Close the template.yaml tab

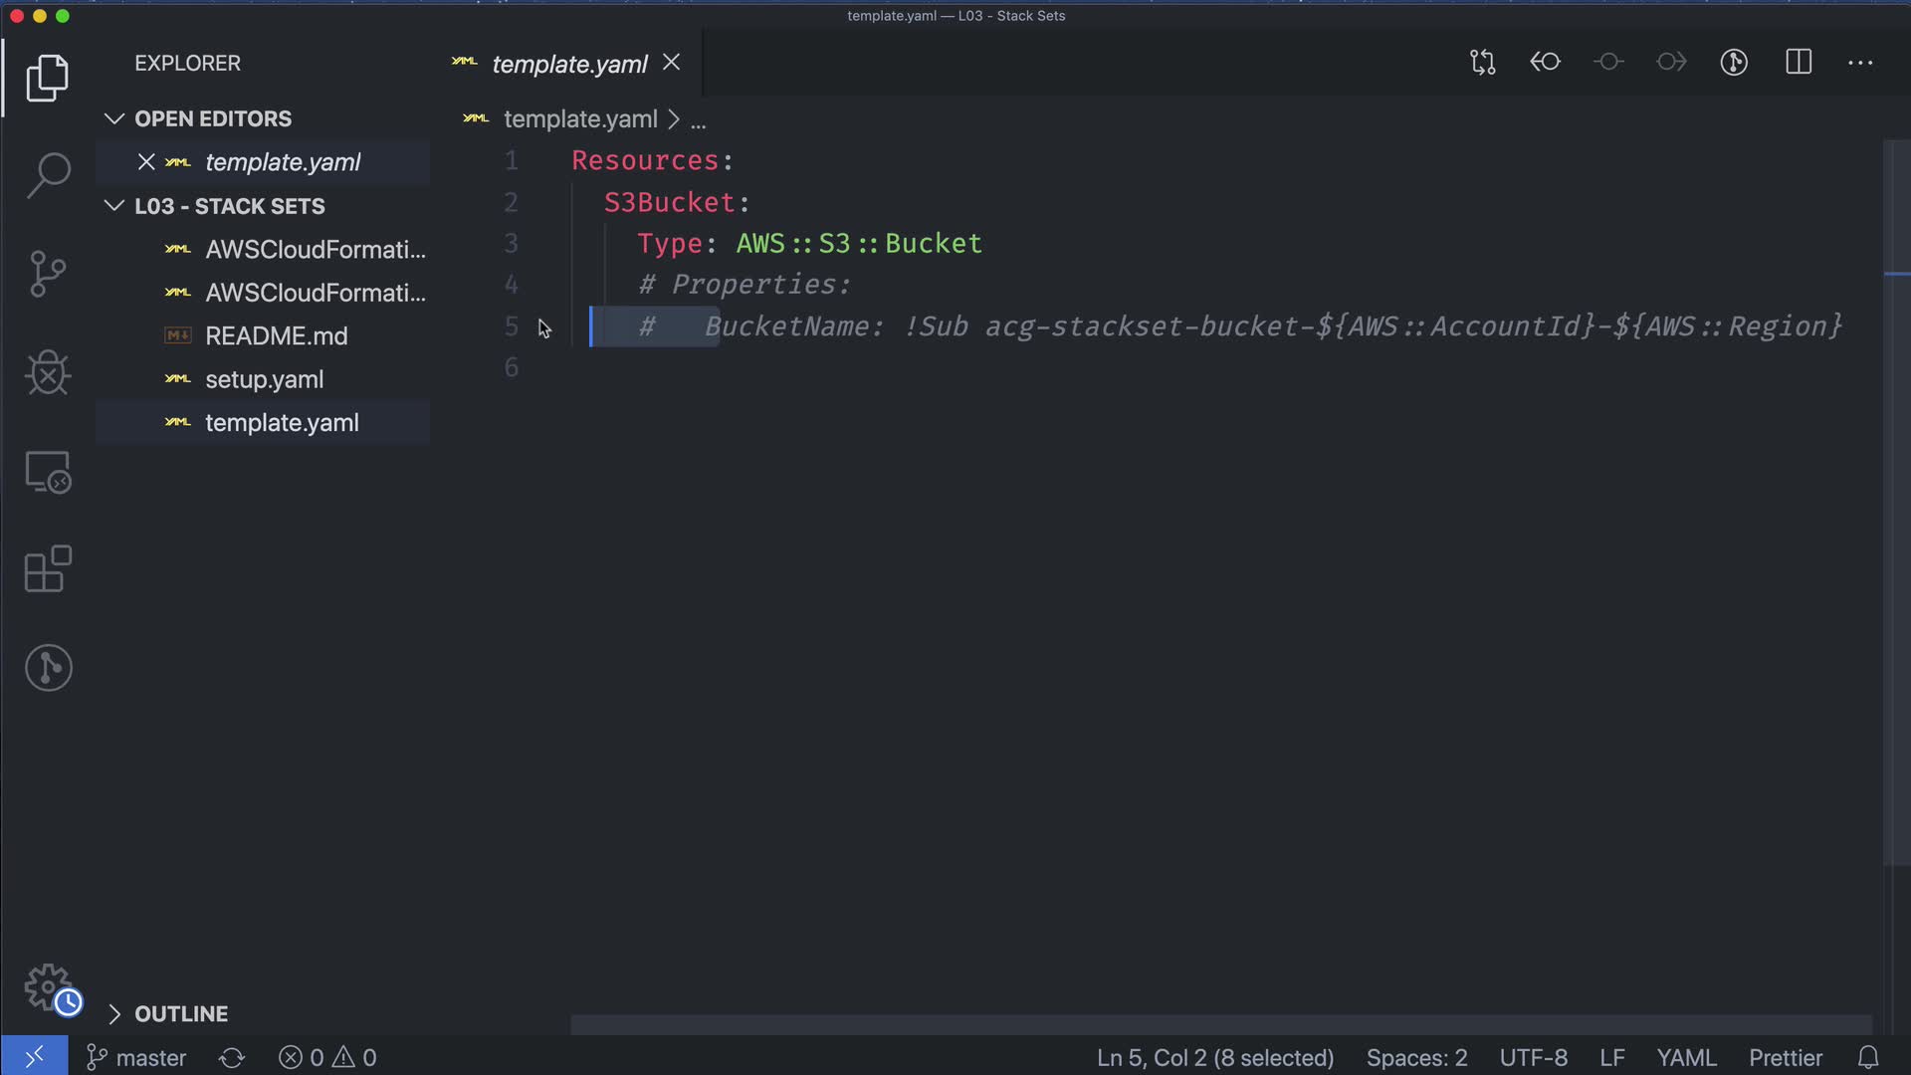click(672, 62)
